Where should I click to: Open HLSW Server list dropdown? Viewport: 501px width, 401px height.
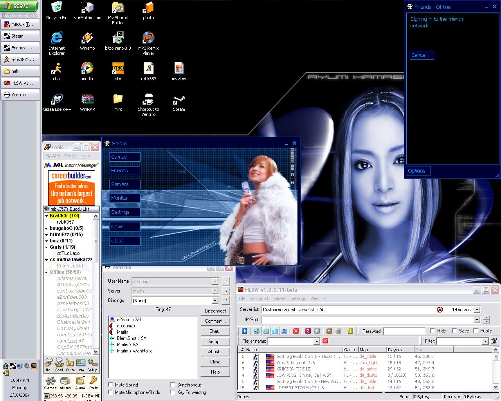click(x=477, y=309)
